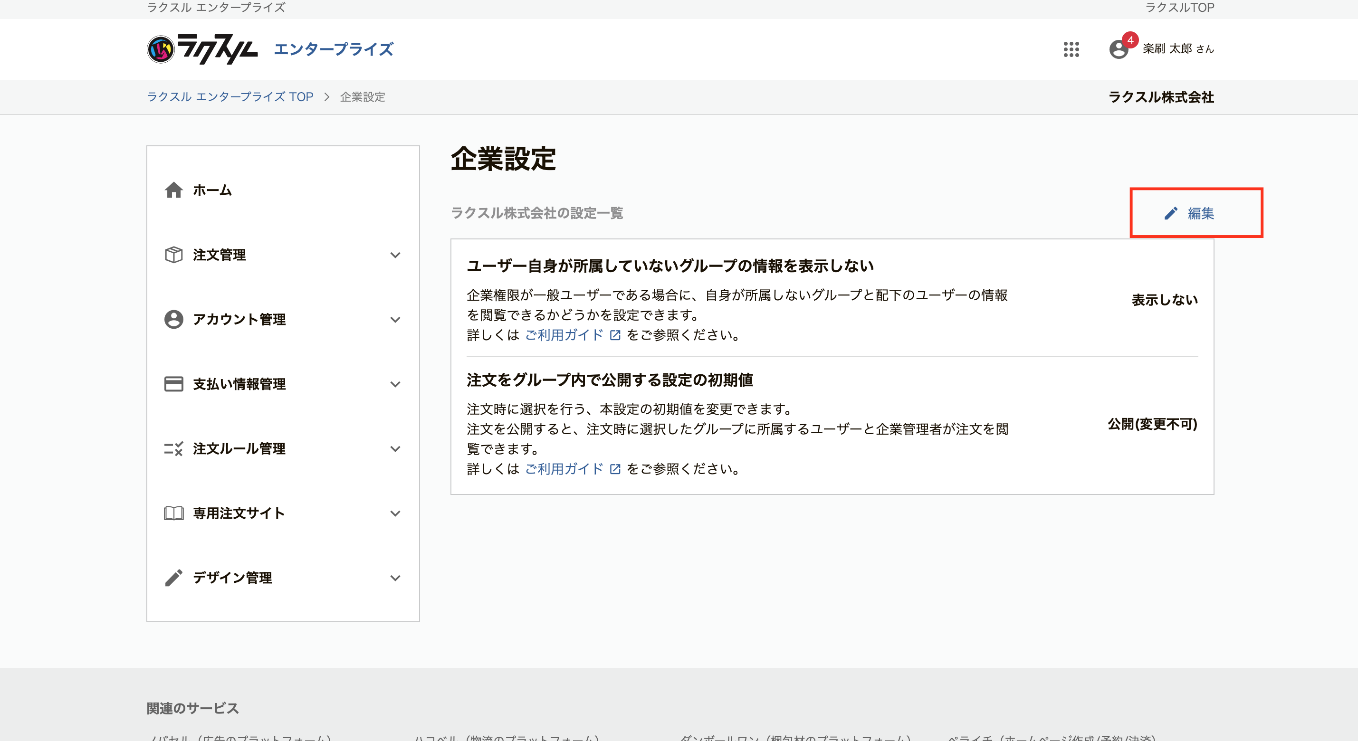Click the pencil icon in 編集 button
Image resolution: width=1358 pixels, height=741 pixels.
tap(1171, 213)
